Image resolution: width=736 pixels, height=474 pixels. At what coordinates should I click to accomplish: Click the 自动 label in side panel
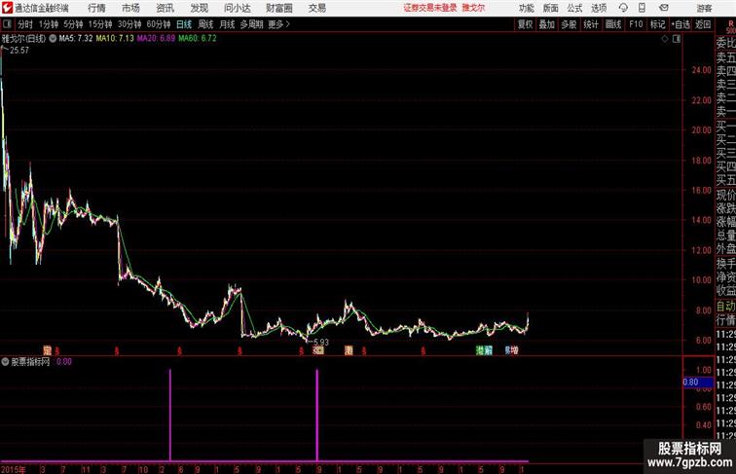click(725, 307)
